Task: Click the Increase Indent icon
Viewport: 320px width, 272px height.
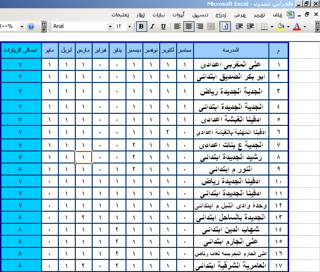Action: coord(251,26)
